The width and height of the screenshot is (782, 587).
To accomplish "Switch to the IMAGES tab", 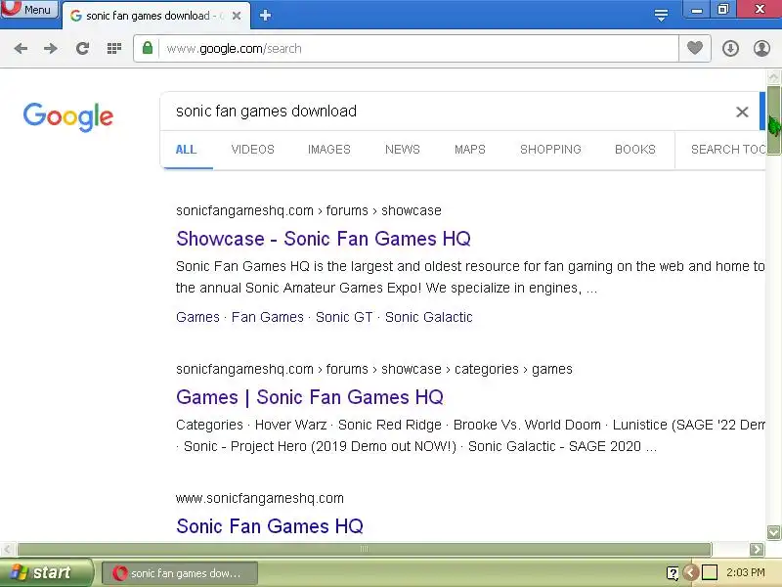I will tap(329, 150).
